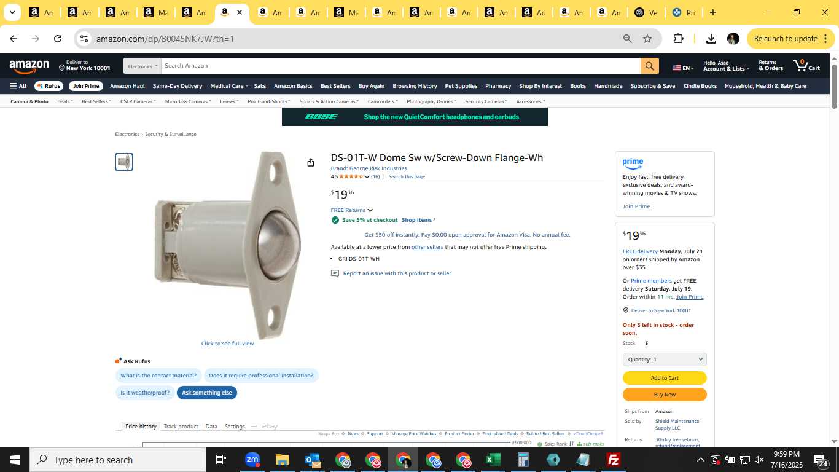Viewport: 839px width, 472px height.
Task: Select Best Sellers in navigation bar
Action: pos(335,86)
